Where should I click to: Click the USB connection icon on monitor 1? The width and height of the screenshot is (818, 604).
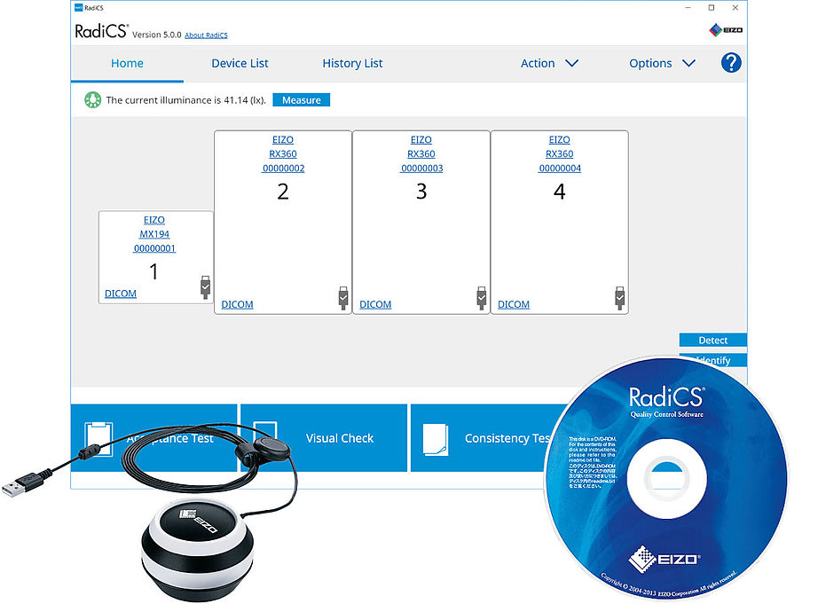(x=206, y=286)
